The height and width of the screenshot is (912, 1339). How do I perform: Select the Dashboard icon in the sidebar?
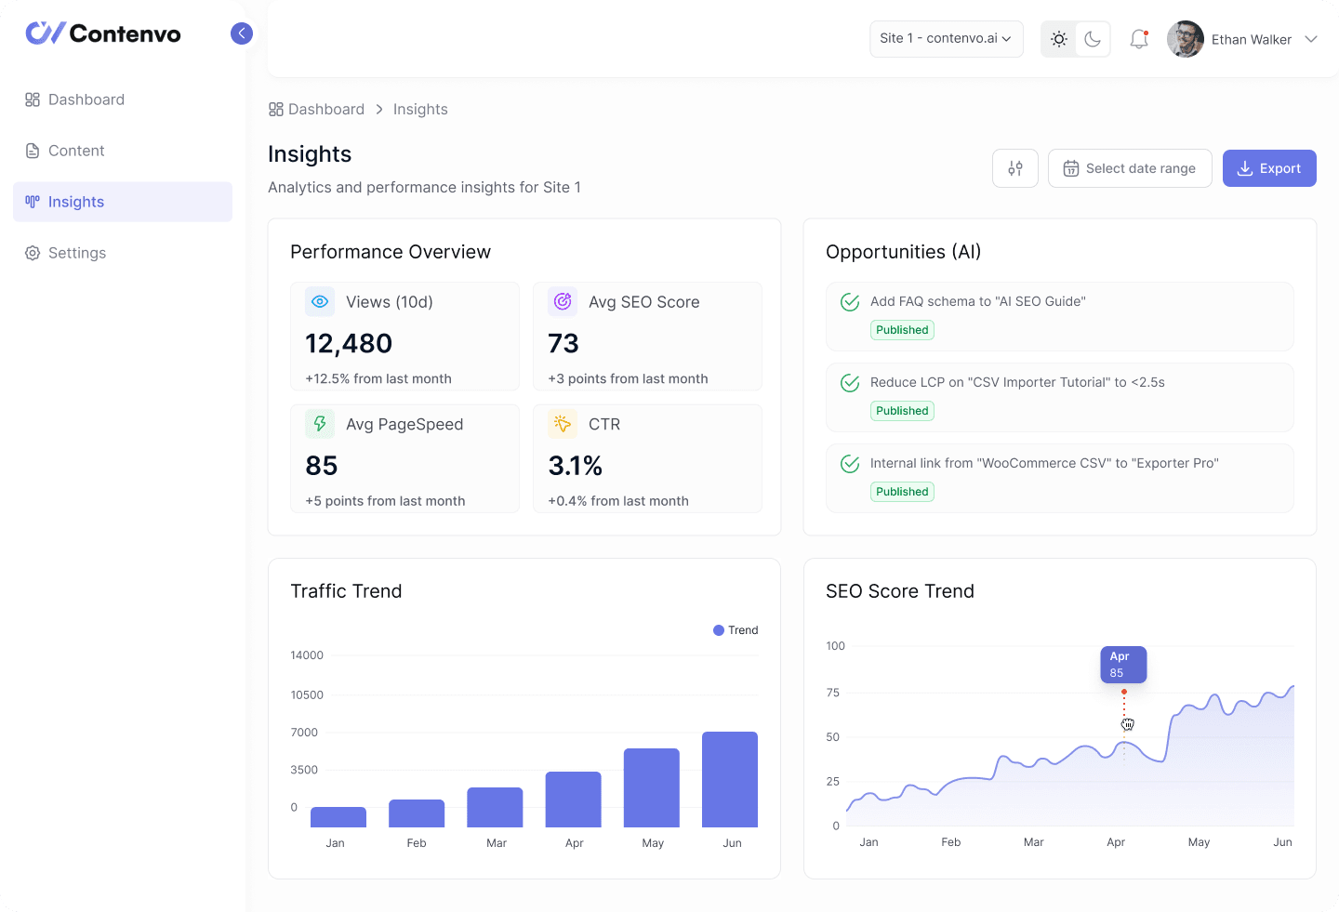click(x=33, y=99)
